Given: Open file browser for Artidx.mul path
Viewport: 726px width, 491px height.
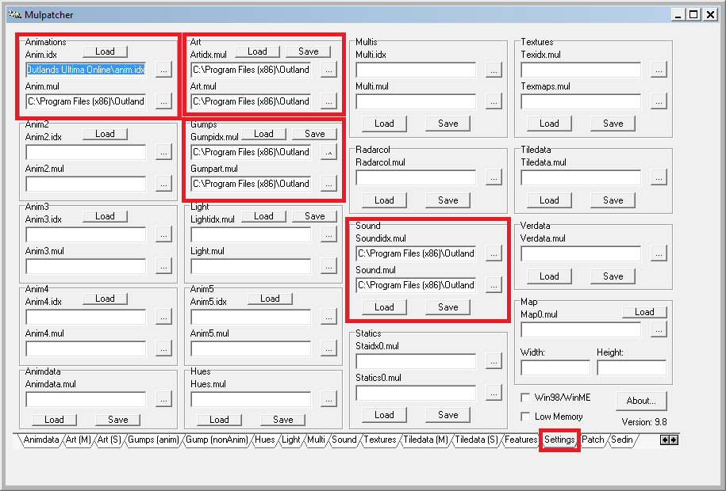Looking at the screenshot, I should (x=328, y=70).
